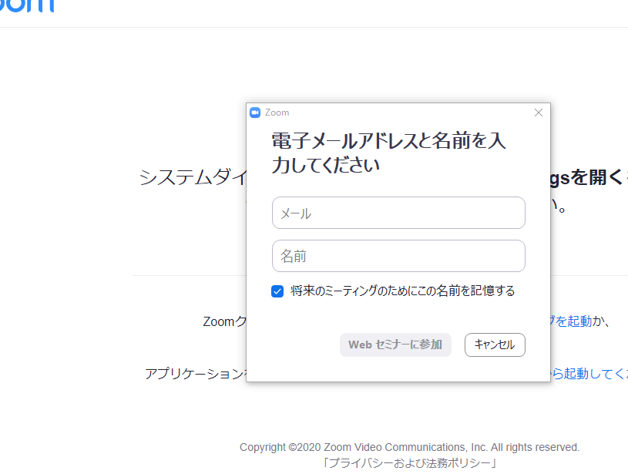Click the システムダイ heading text on the page
Viewport: 628px width, 474px height.
point(193,177)
